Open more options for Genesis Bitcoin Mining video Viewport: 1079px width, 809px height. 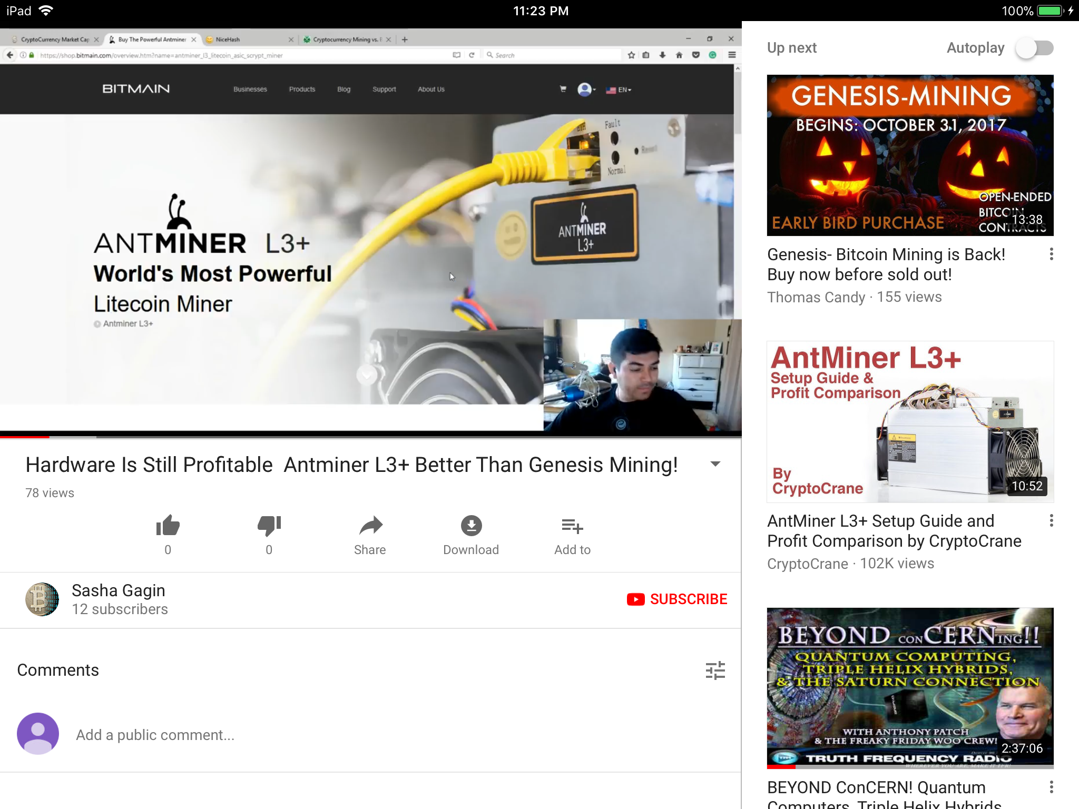pyautogui.click(x=1052, y=254)
